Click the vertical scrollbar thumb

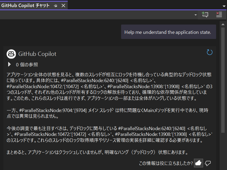click(x=223, y=80)
